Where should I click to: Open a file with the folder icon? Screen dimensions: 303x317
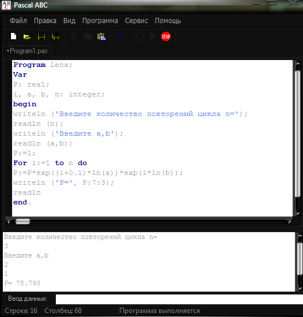27,37
